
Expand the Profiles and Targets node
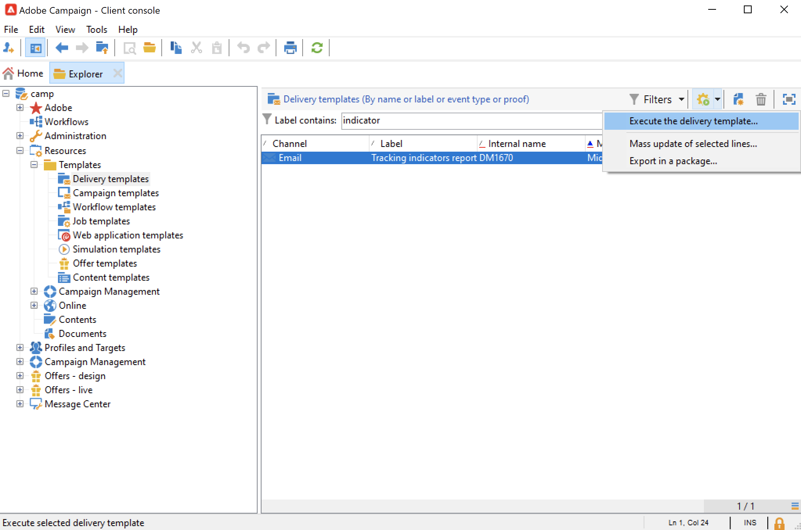coord(20,347)
